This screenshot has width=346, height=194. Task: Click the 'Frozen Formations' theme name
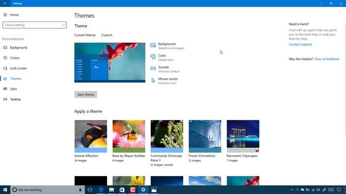(x=202, y=156)
